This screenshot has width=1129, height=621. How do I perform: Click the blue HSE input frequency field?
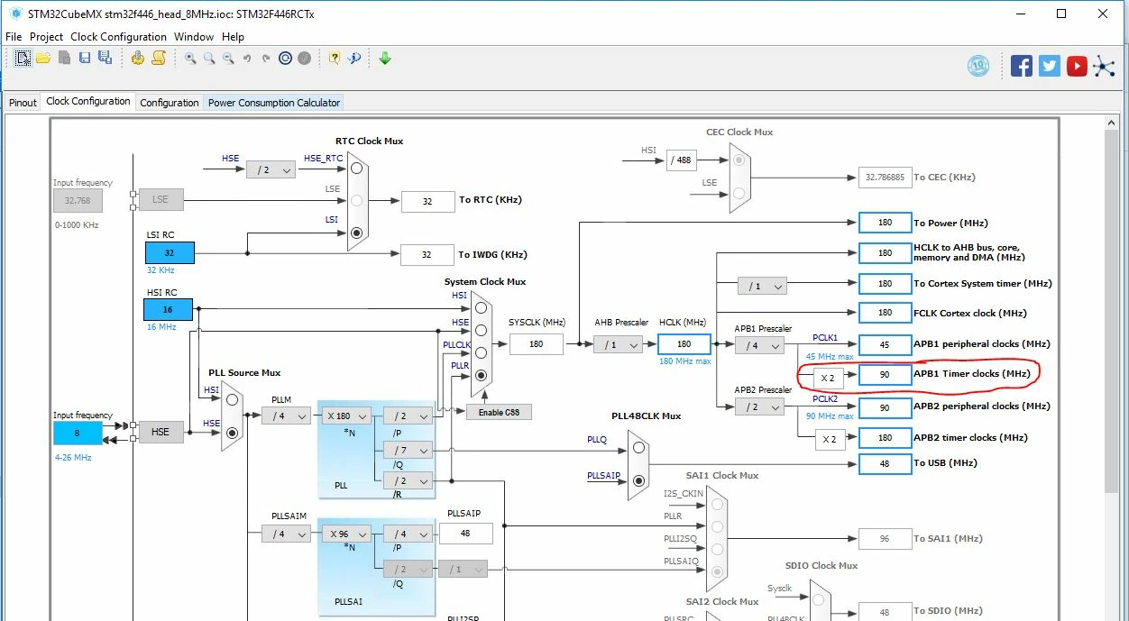pyautogui.click(x=78, y=433)
